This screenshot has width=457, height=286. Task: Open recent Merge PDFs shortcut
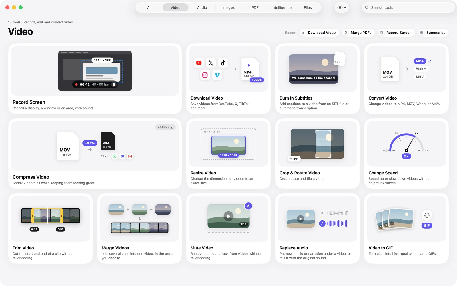358,33
